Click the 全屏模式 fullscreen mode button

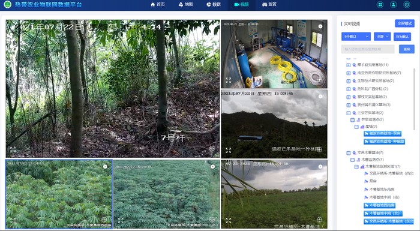pos(404,23)
